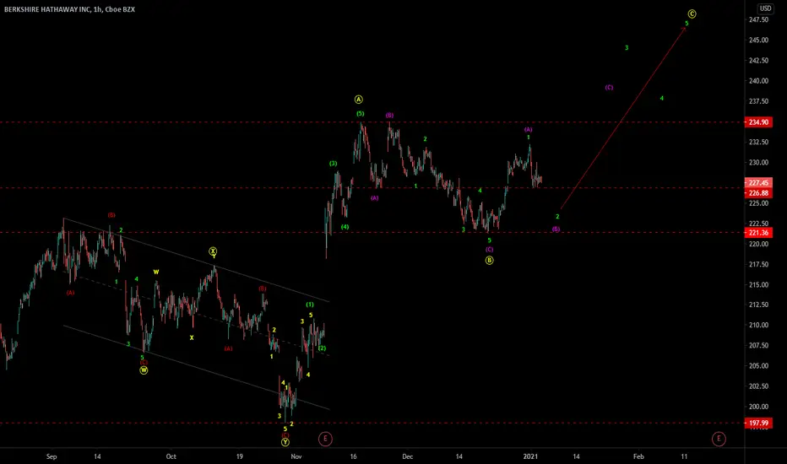Click the Feb label on time axis
The height and width of the screenshot is (464, 787).
(x=638, y=456)
